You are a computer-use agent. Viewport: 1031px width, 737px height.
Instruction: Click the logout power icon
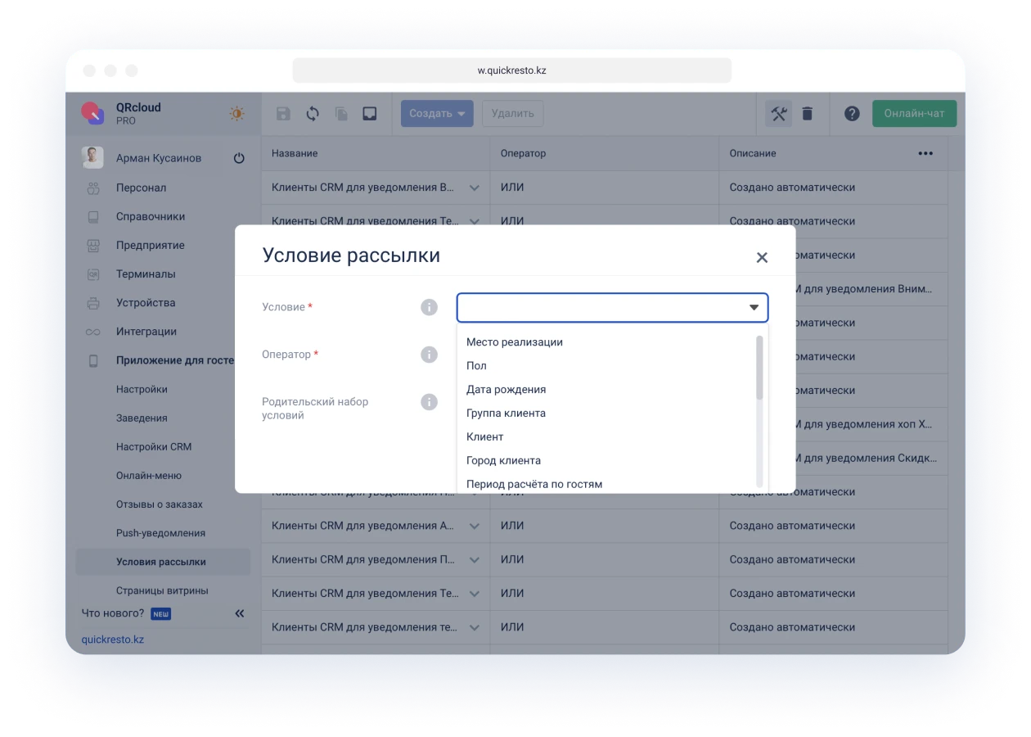(237, 158)
